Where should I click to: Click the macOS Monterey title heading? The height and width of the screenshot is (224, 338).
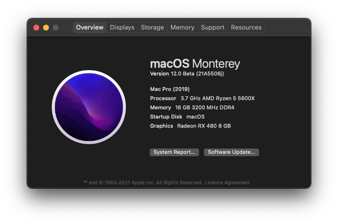195,64
